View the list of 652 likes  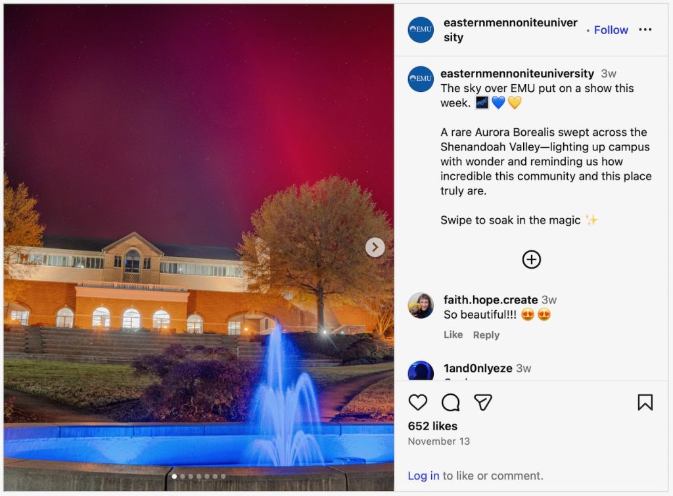tap(432, 426)
